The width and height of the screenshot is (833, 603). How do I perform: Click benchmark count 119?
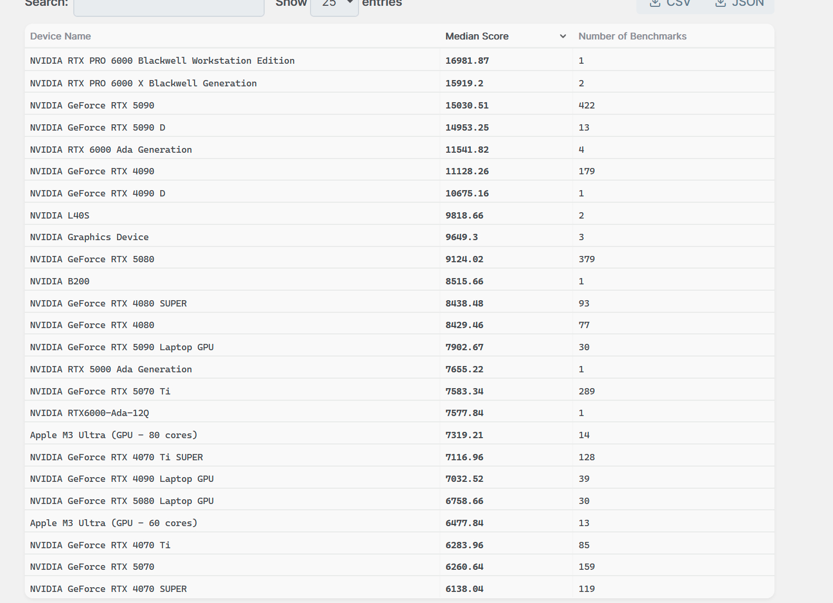pos(587,589)
